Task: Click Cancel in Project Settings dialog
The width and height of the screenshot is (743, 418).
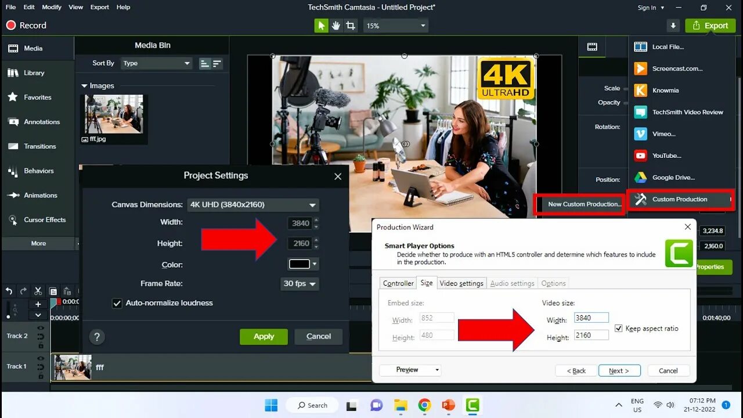Action: pyautogui.click(x=319, y=337)
